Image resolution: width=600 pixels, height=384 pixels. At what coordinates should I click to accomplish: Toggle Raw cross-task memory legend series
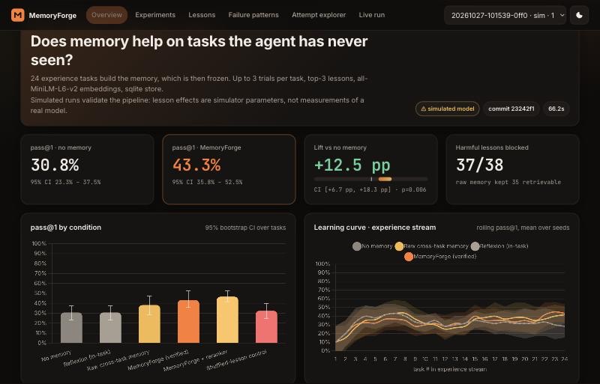pos(432,246)
